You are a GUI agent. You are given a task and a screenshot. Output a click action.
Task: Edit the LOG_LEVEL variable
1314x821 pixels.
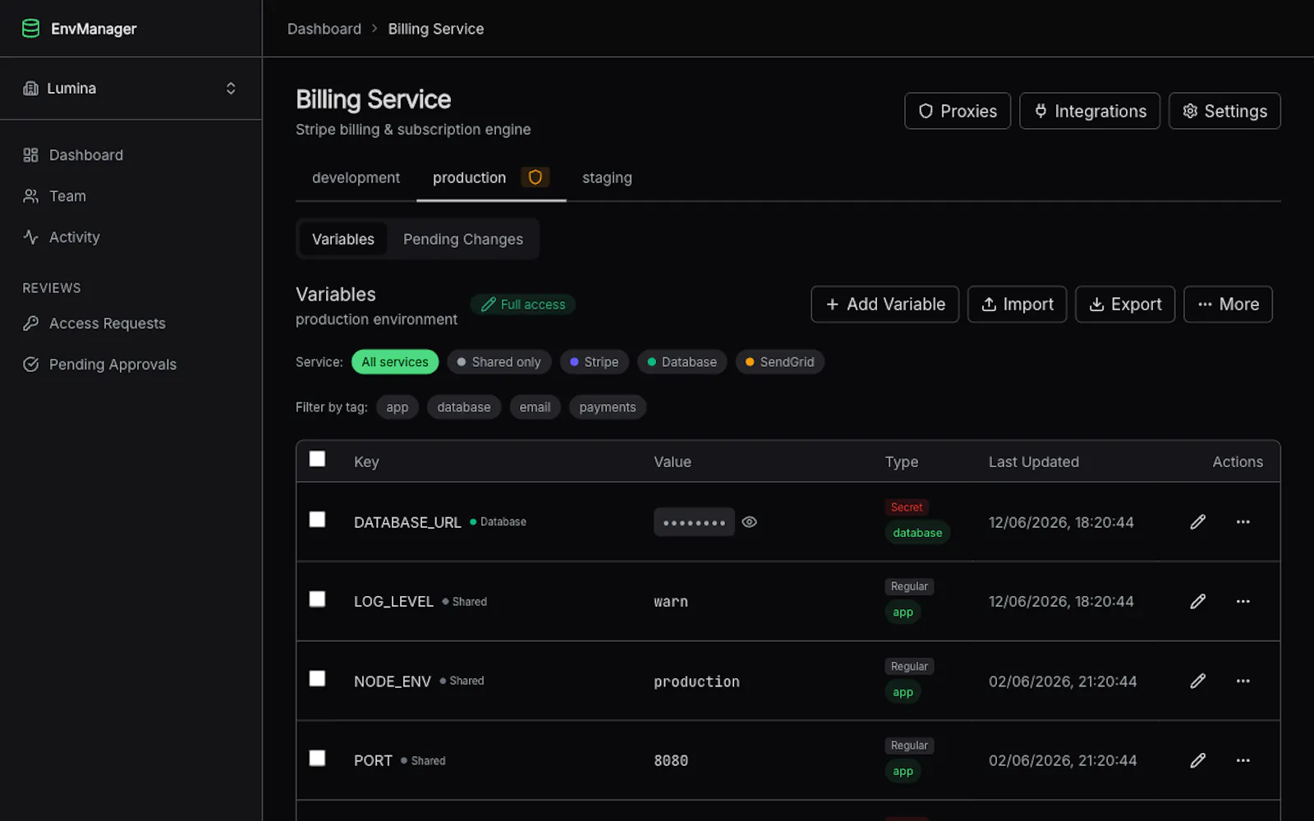click(1198, 602)
